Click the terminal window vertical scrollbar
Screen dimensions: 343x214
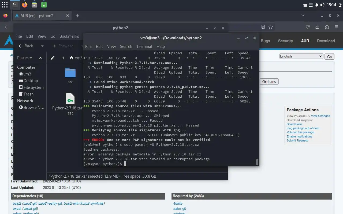257,162
